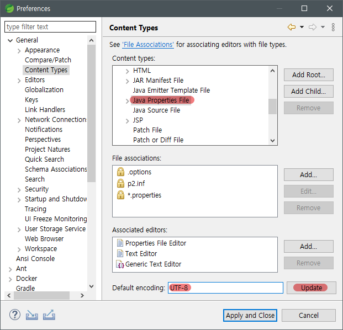Image resolution: width=343 pixels, height=330 pixels.
Task: Click the preferences tree scroll-down arrow
Action: (x=92, y=286)
